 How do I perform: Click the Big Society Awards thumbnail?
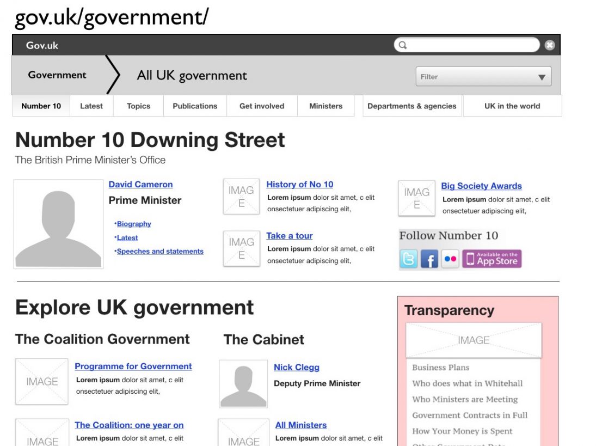pos(416,198)
